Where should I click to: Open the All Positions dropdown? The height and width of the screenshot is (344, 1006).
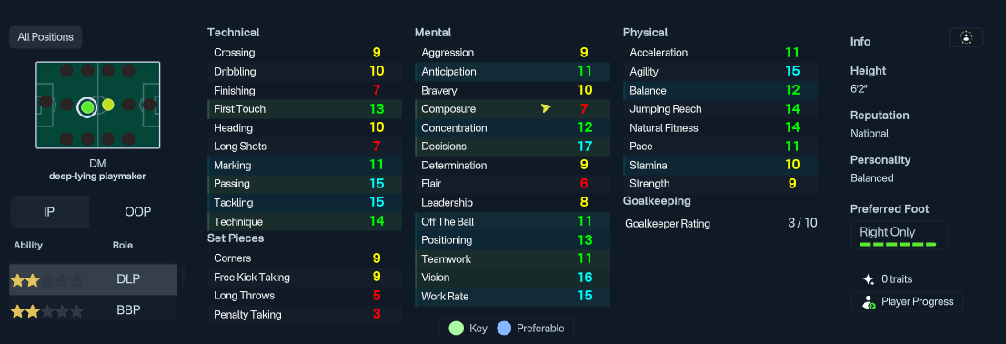45,37
